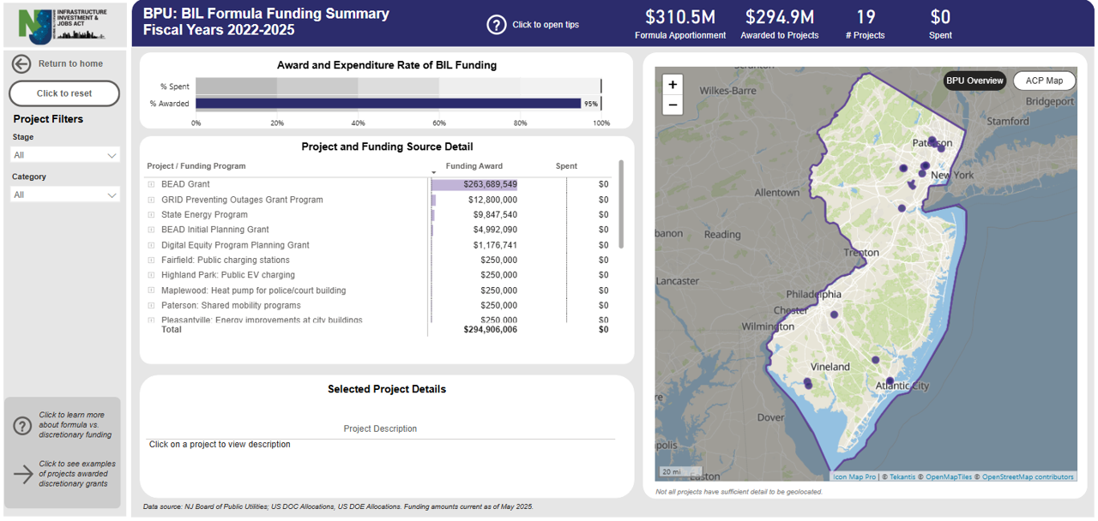Open the Category filter dropdown

[65, 195]
